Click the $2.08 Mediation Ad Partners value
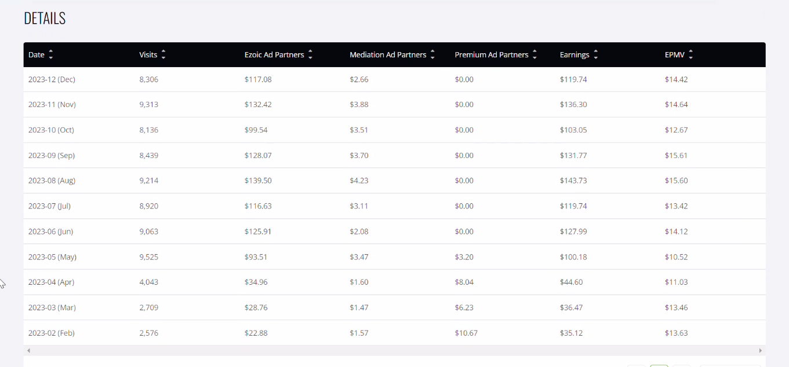Image resolution: width=789 pixels, height=367 pixels. point(359,232)
